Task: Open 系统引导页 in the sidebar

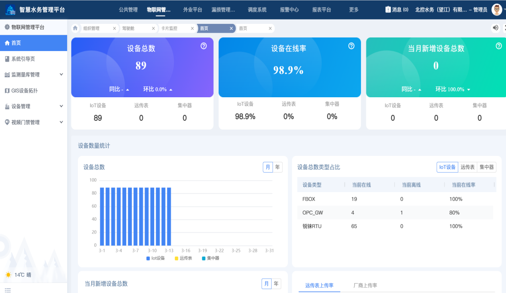Action: tap(23, 59)
